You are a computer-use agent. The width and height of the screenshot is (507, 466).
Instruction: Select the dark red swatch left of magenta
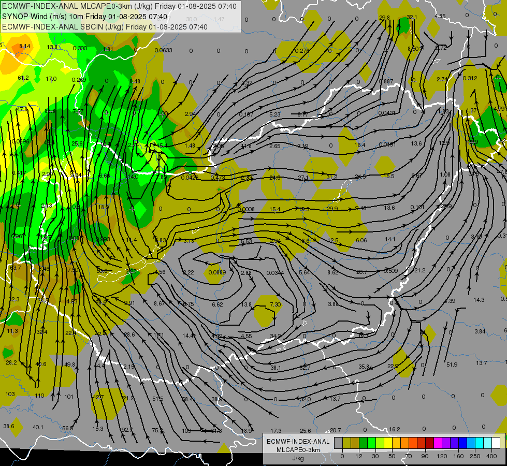click(x=430, y=443)
